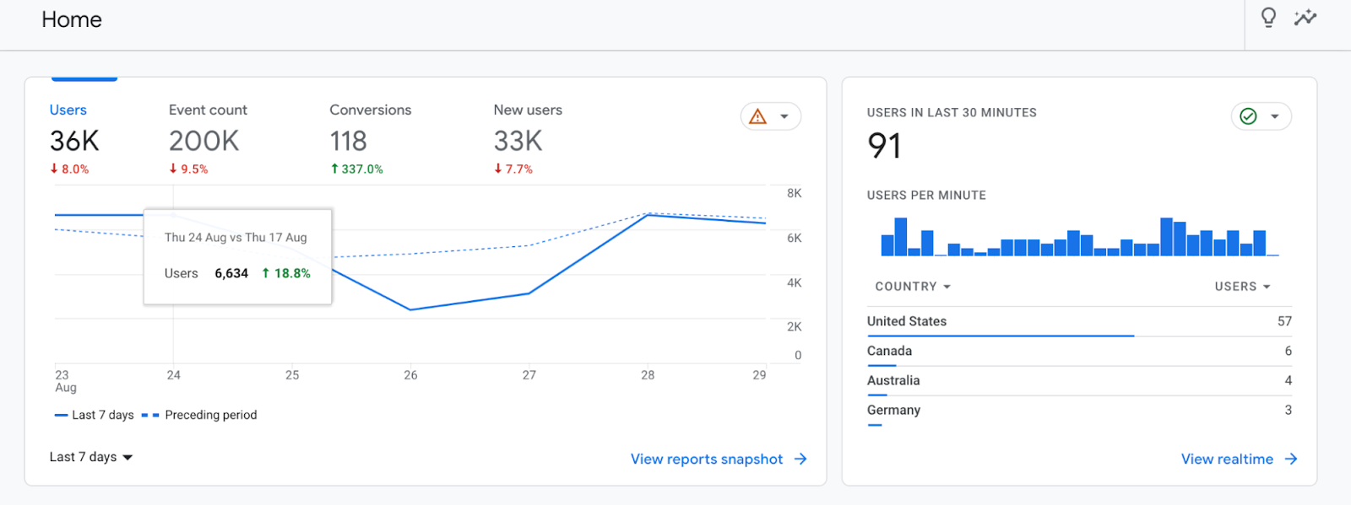The image size is (1351, 505).
Task: Click the 26 date marker on chart axis
Action: [410, 375]
